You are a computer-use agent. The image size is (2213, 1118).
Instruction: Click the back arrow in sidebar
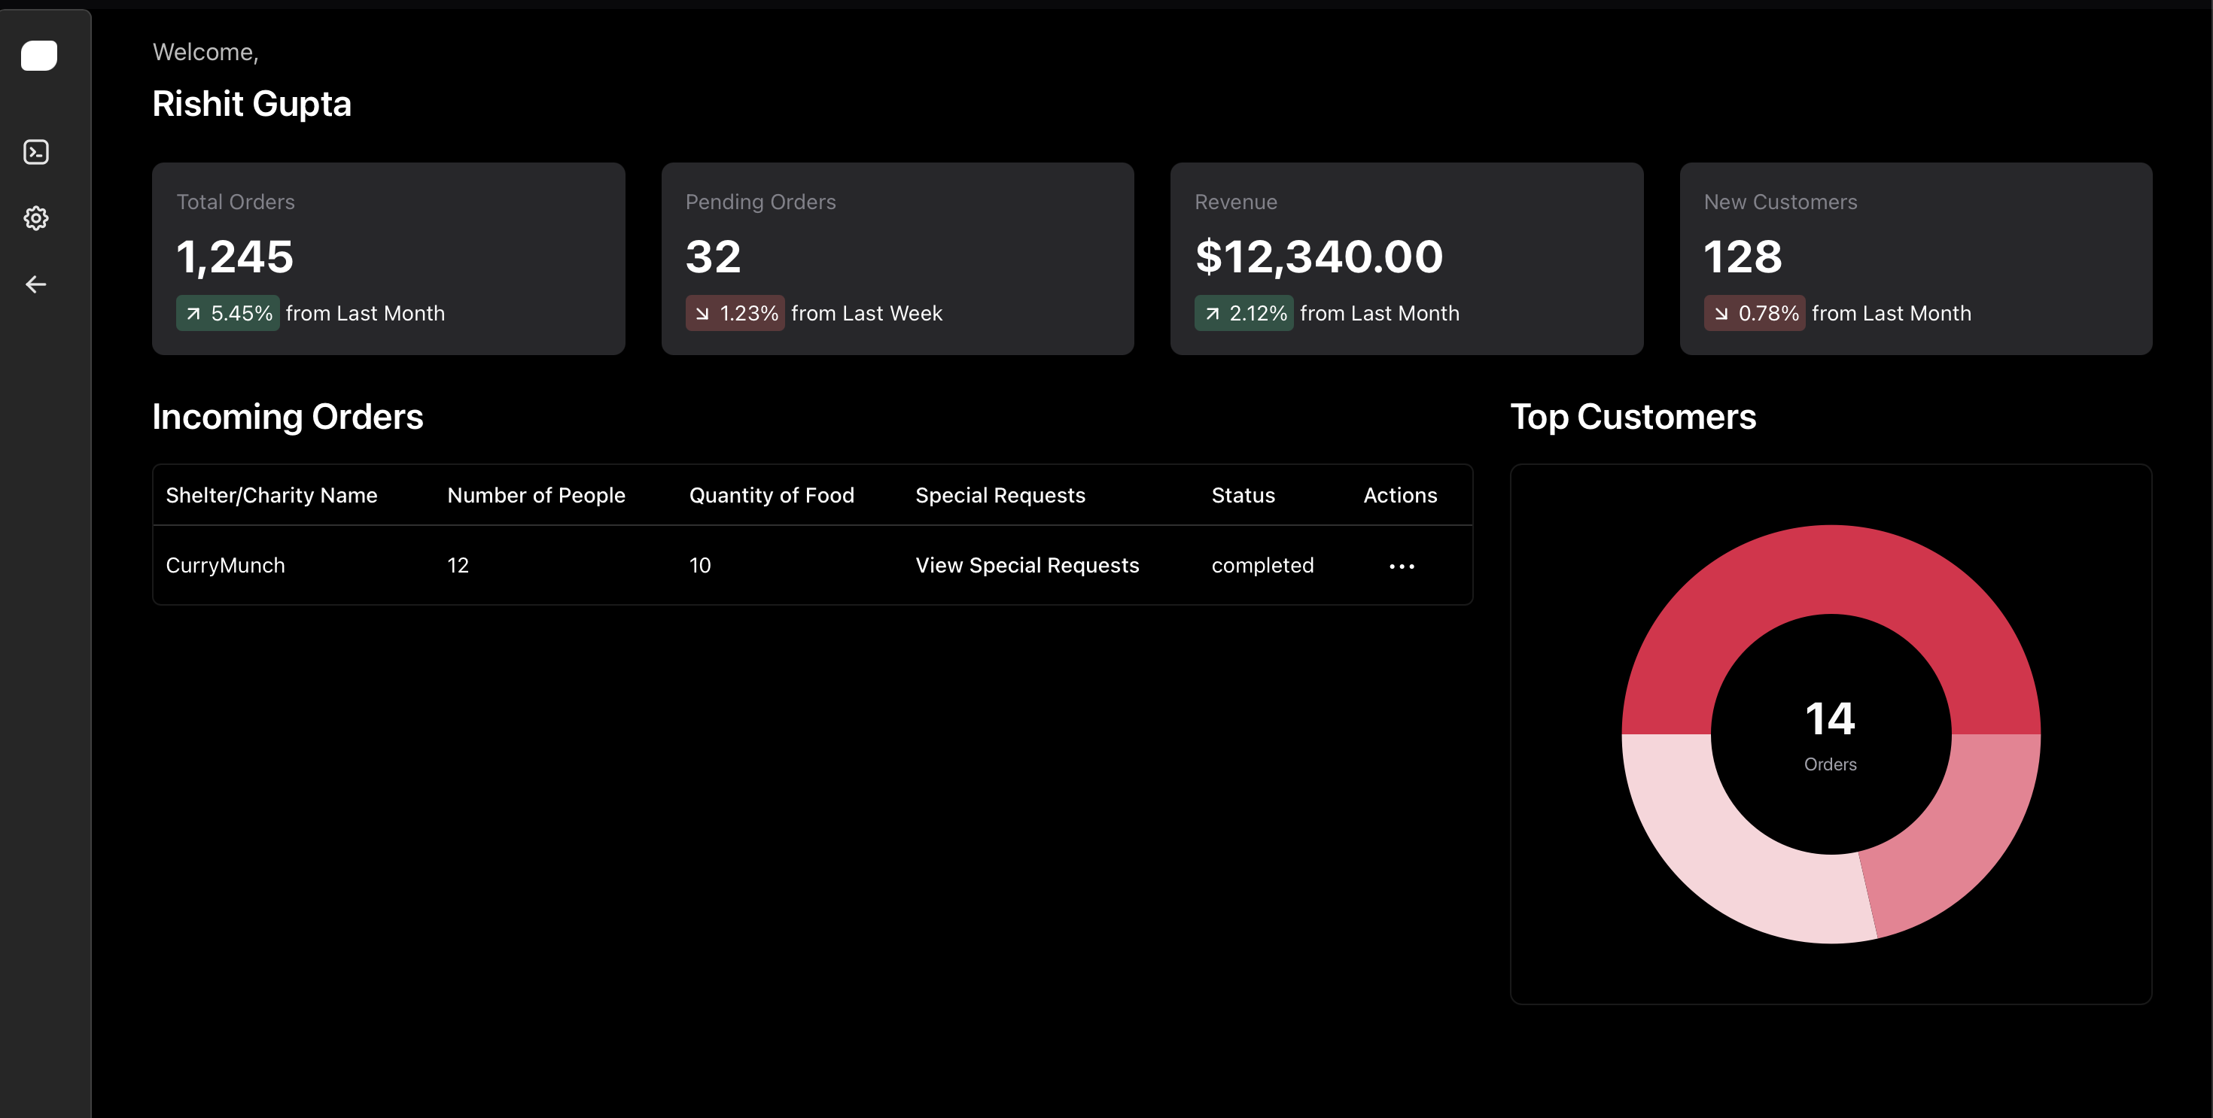[x=36, y=284]
